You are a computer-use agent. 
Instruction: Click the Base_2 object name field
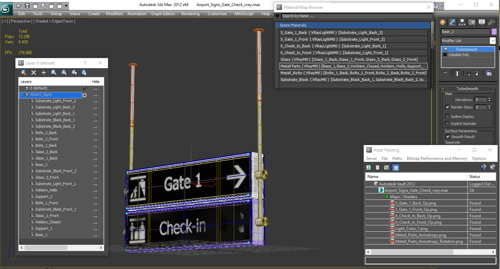465,32
